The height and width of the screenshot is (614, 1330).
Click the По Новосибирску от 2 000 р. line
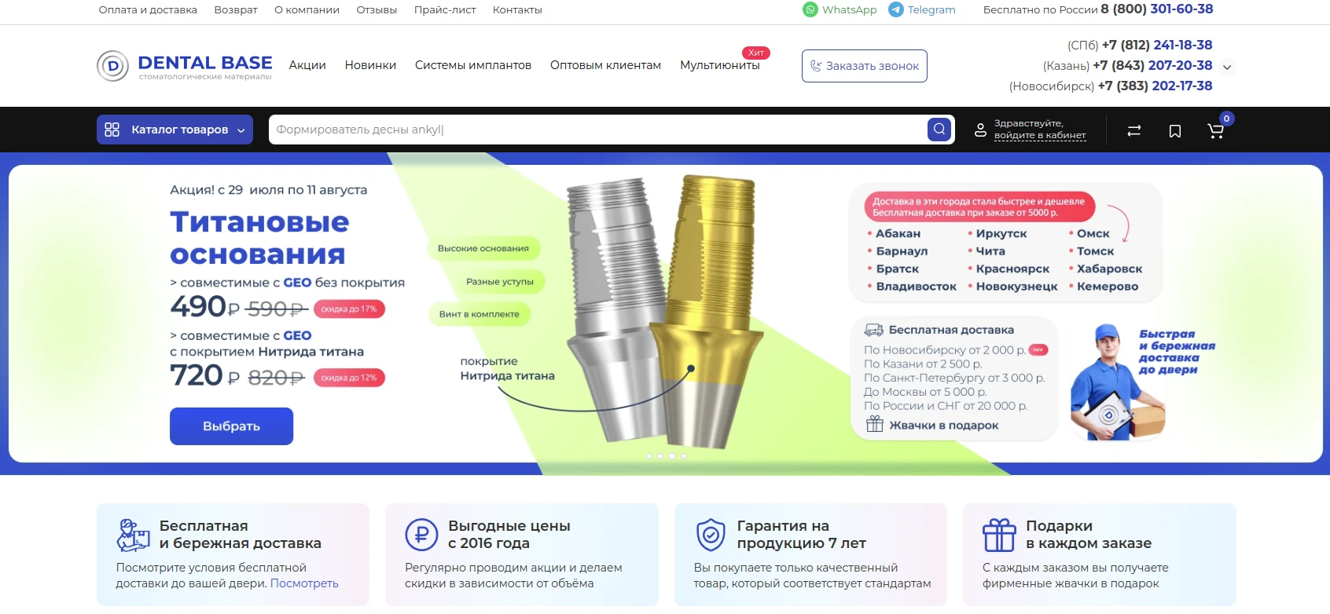pos(945,349)
